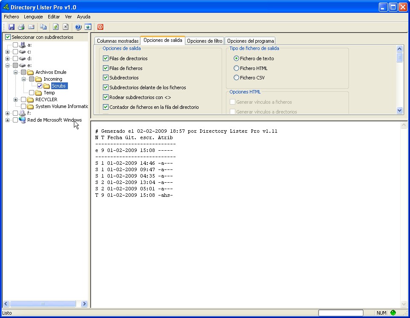Click the Archivos Emule folder icon
Viewport: 410px width, 318px height.
pyautogui.click(x=30, y=72)
